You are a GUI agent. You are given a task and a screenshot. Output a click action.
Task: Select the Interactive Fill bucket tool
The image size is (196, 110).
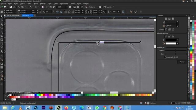(2, 75)
